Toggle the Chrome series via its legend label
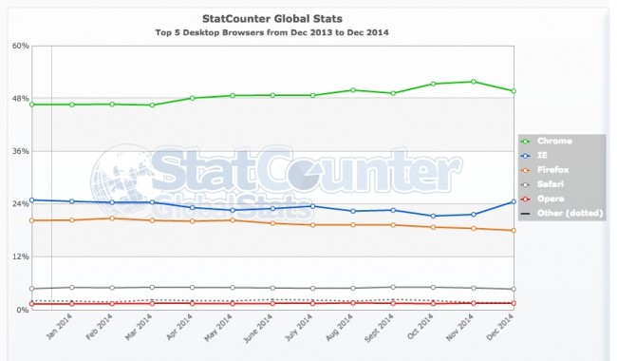Image resolution: width=617 pixels, height=361 pixels. click(554, 141)
